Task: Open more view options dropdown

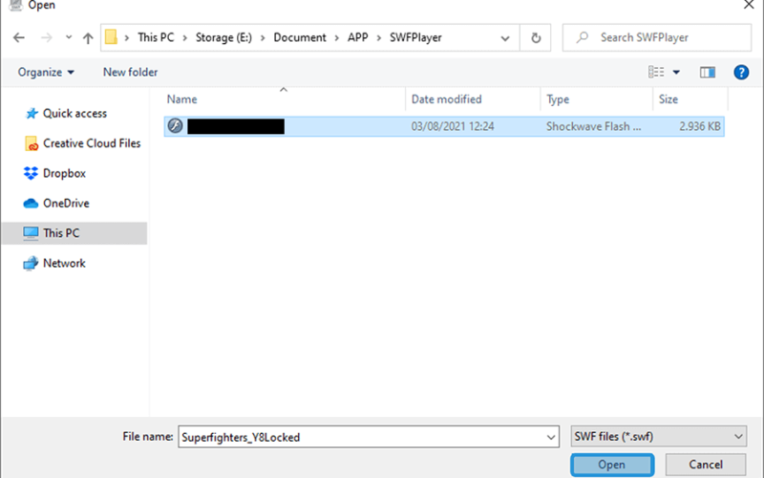Action: 676,73
